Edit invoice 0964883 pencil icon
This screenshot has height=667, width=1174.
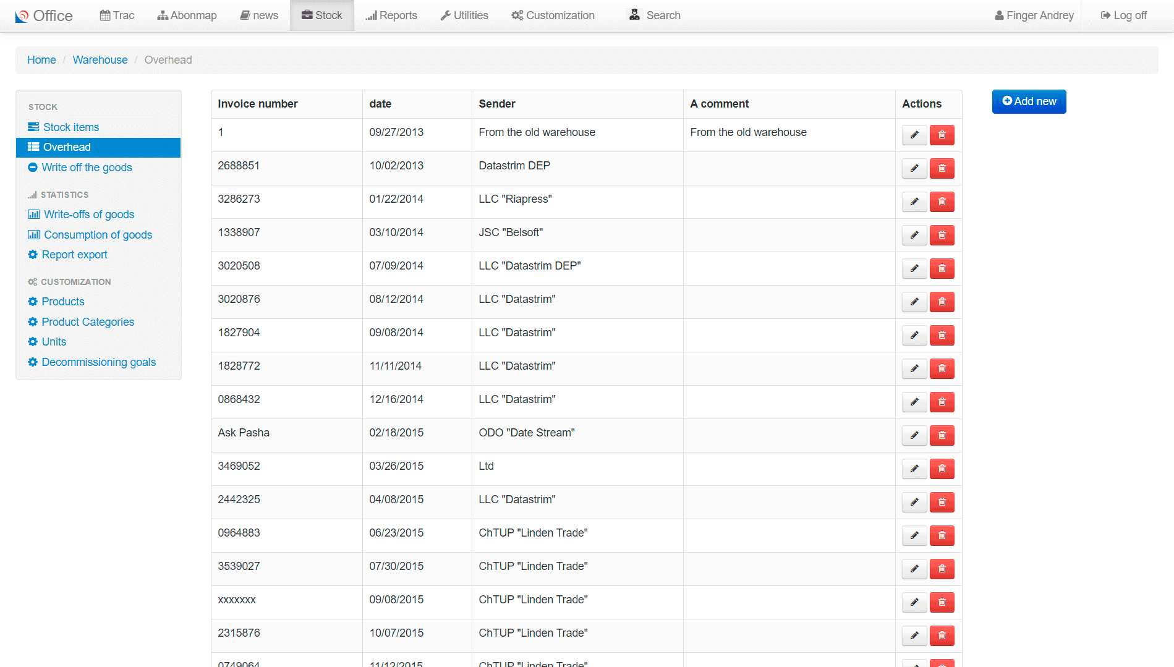pyautogui.click(x=914, y=535)
